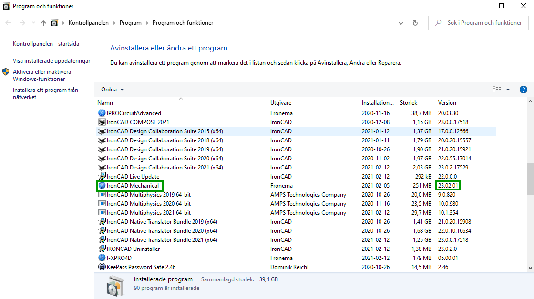Image resolution: width=534 pixels, height=299 pixels.
Task: Click the icon of IronCAD Design Collaboration Suite 2018
Action: (x=102, y=140)
